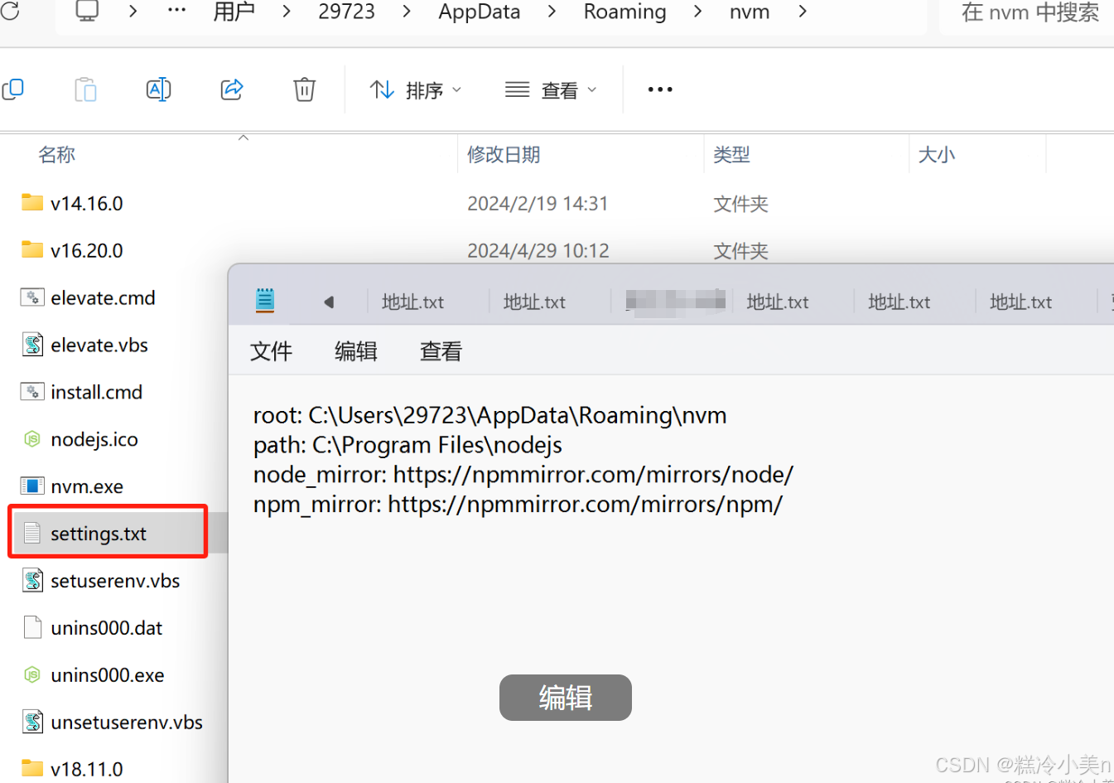
Task: Click the 编辑 edit button
Action: (565, 697)
